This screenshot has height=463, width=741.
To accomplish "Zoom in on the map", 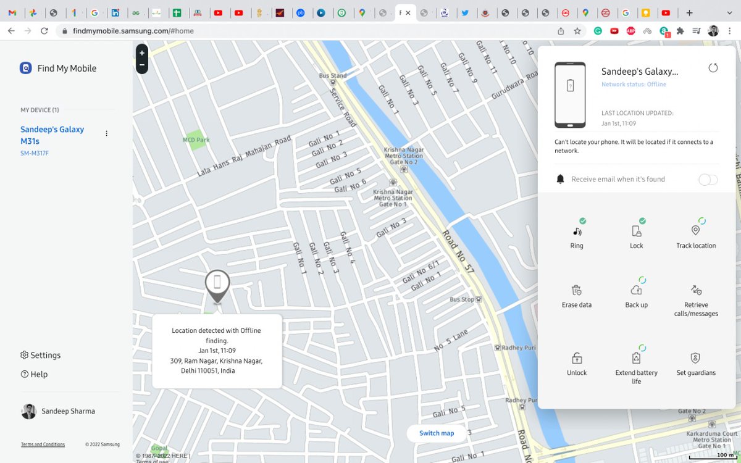I will click(142, 53).
